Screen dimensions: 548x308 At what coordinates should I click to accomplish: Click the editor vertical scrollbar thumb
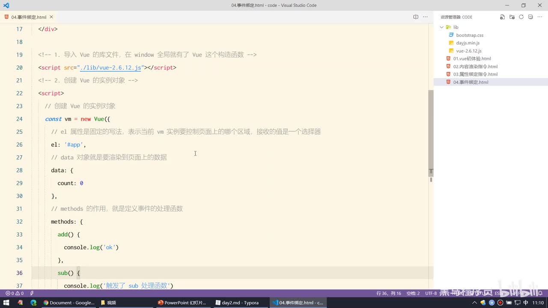pyautogui.click(x=431, y=133)
